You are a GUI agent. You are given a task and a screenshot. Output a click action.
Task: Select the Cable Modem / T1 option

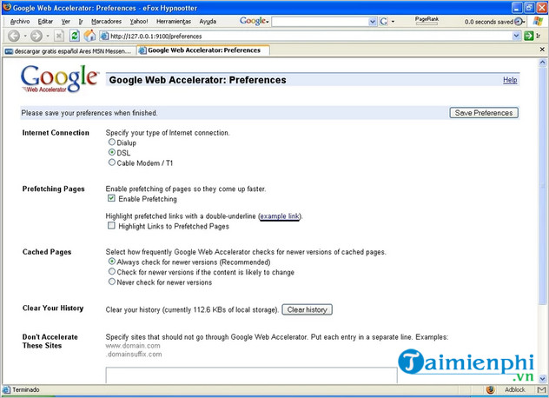[112, 163]
